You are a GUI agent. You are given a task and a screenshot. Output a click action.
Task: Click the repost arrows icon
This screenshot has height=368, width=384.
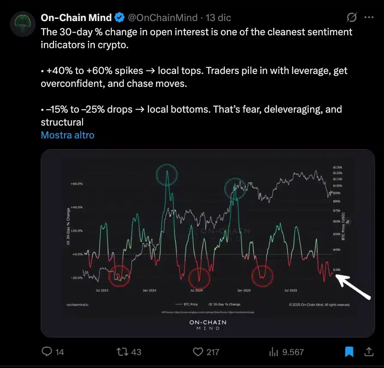tap(122, 352)
